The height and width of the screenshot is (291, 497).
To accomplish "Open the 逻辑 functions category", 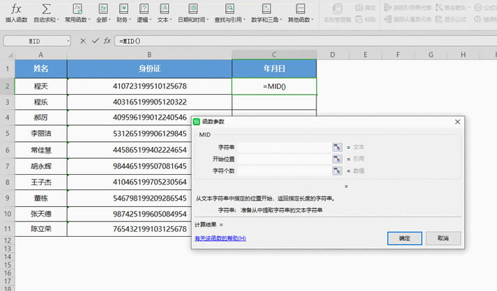I will tap(144, 13).
